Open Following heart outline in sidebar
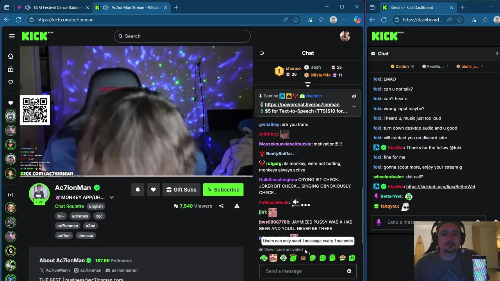 tap(11, 82)
